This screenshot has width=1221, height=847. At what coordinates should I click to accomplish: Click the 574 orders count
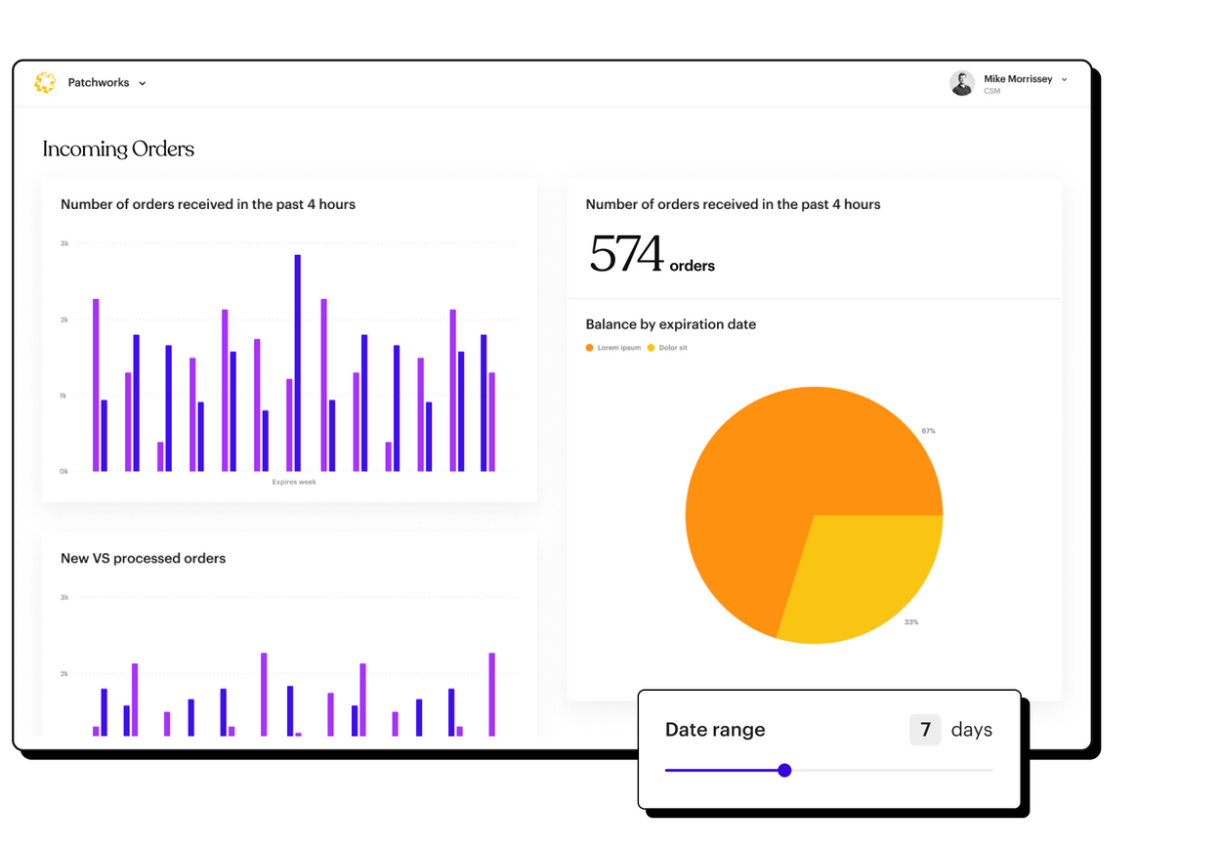(x=652, y=254)
